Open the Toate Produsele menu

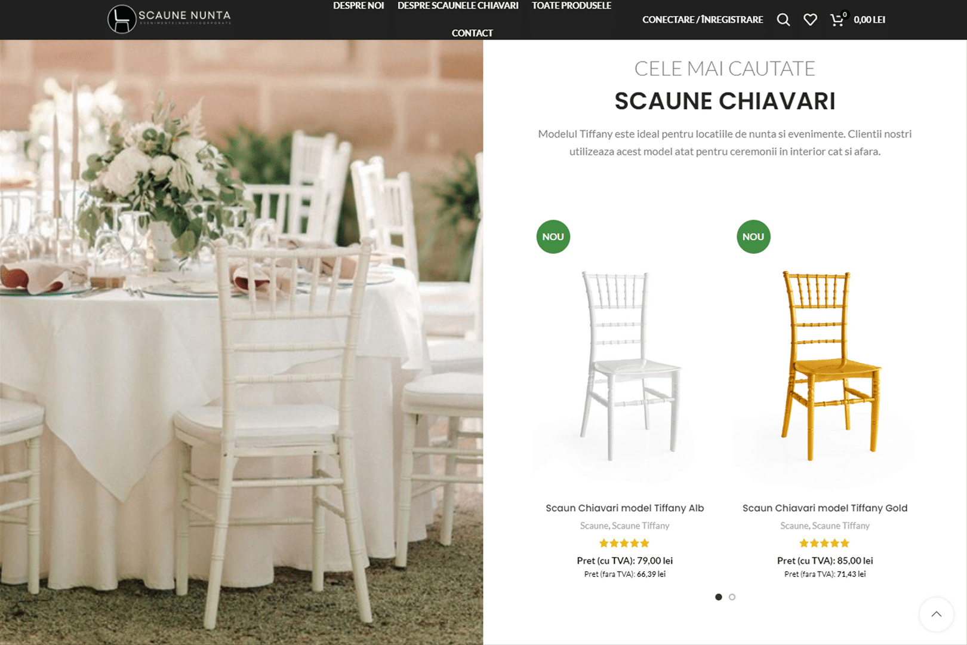pyautogui.click(x=571, y=6)
